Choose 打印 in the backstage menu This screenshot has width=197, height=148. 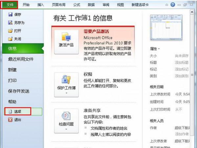pyautogui.click(x=12, y=80)
